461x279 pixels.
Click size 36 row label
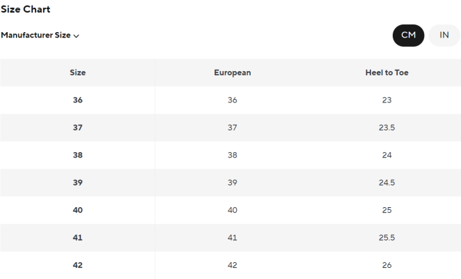click(77, 100)
